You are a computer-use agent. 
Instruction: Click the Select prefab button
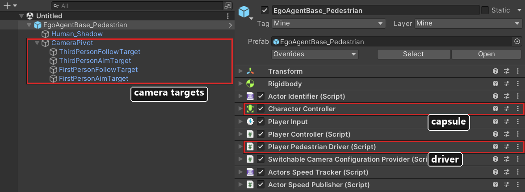click(413, 54)
